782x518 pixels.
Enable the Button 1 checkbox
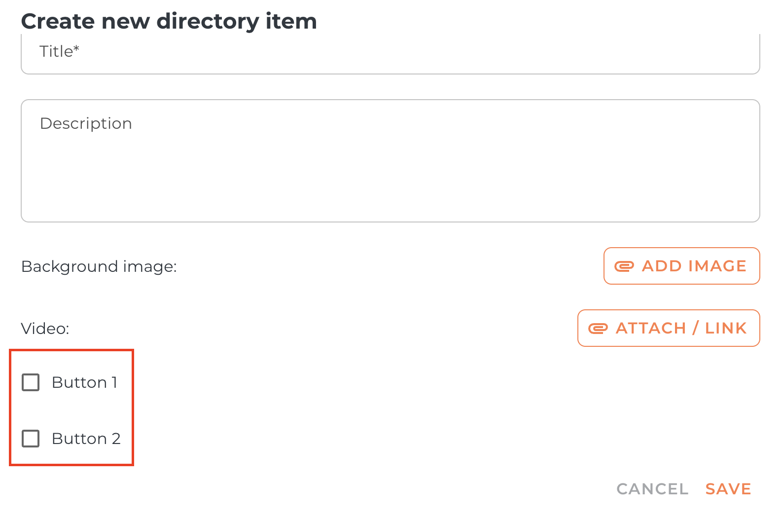(31, 382)
